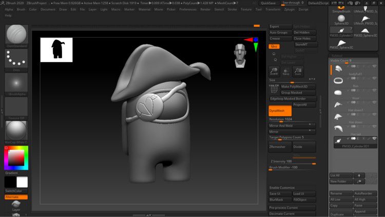385x217 pixels.
Task: Open the Transform menu
Action: point(273,9)
